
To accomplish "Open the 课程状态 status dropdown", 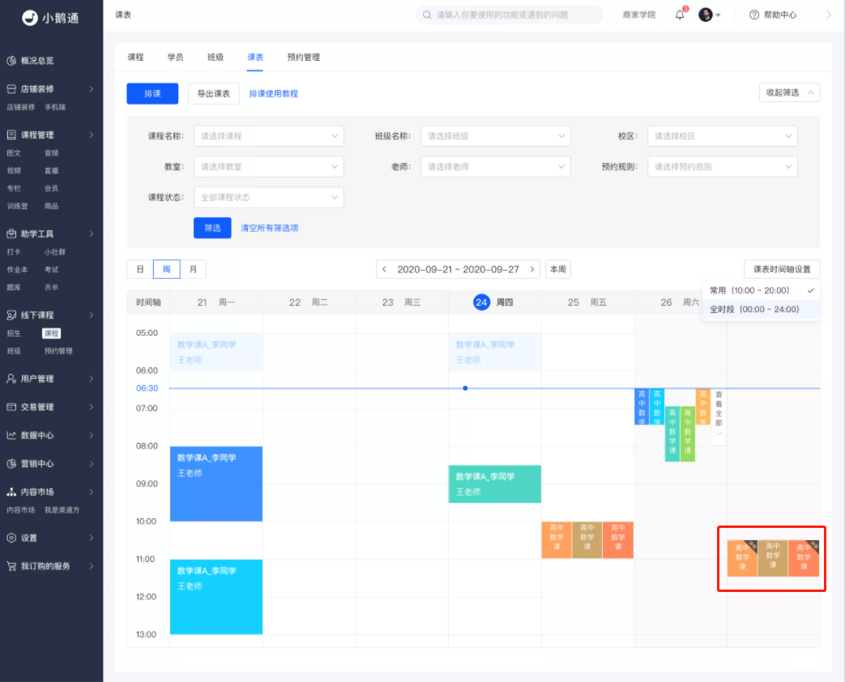I will 269,198.
